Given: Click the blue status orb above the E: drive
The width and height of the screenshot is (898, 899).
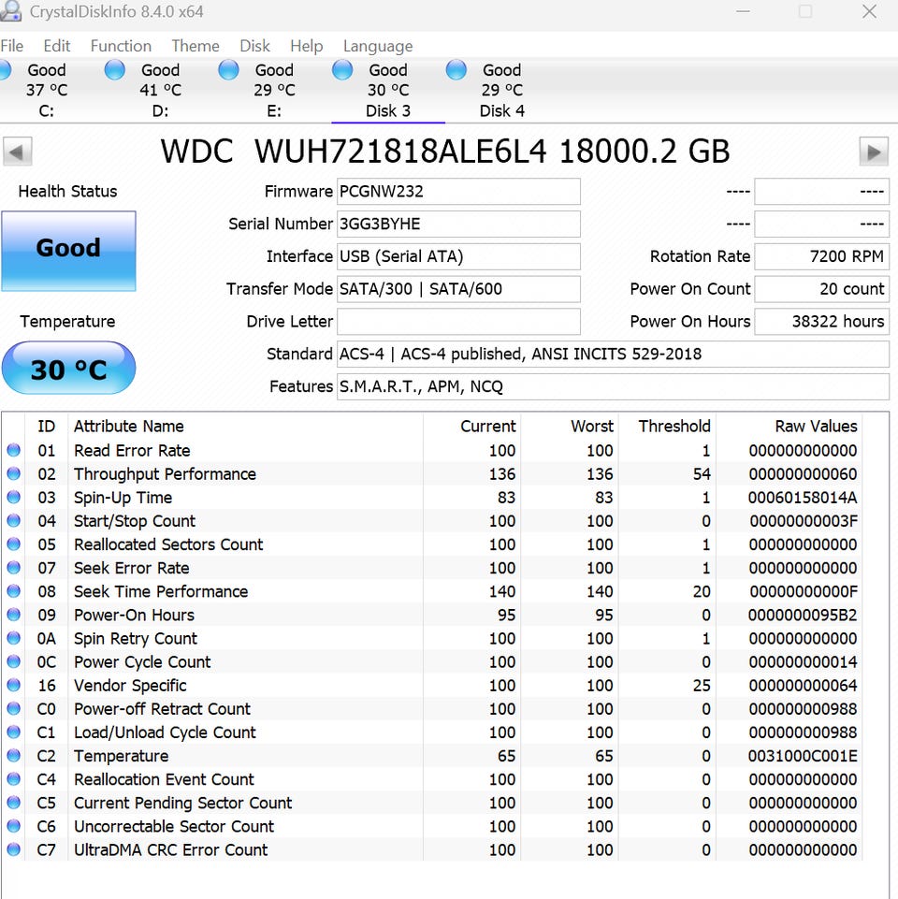Looking at the screenshot, I should (229, 69).
